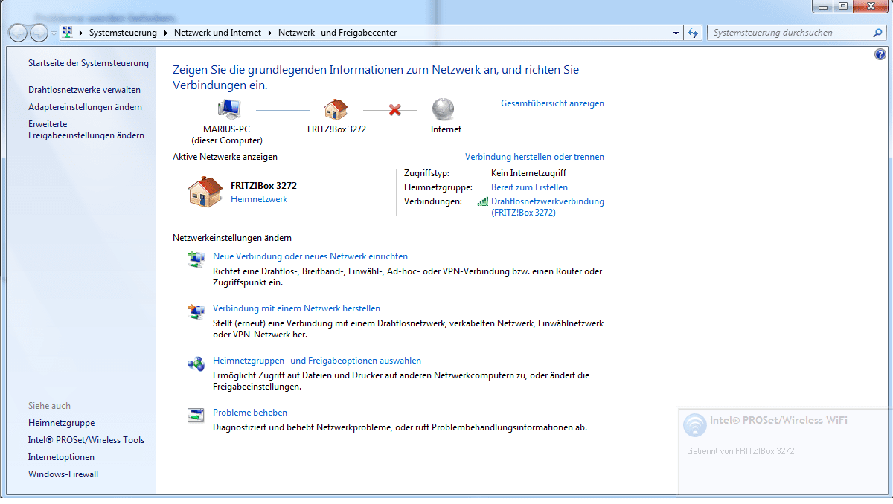Open Intel PROSet/Wireless Tools link
This screenshot has width=893, height=504.
(x=86, y=440)
